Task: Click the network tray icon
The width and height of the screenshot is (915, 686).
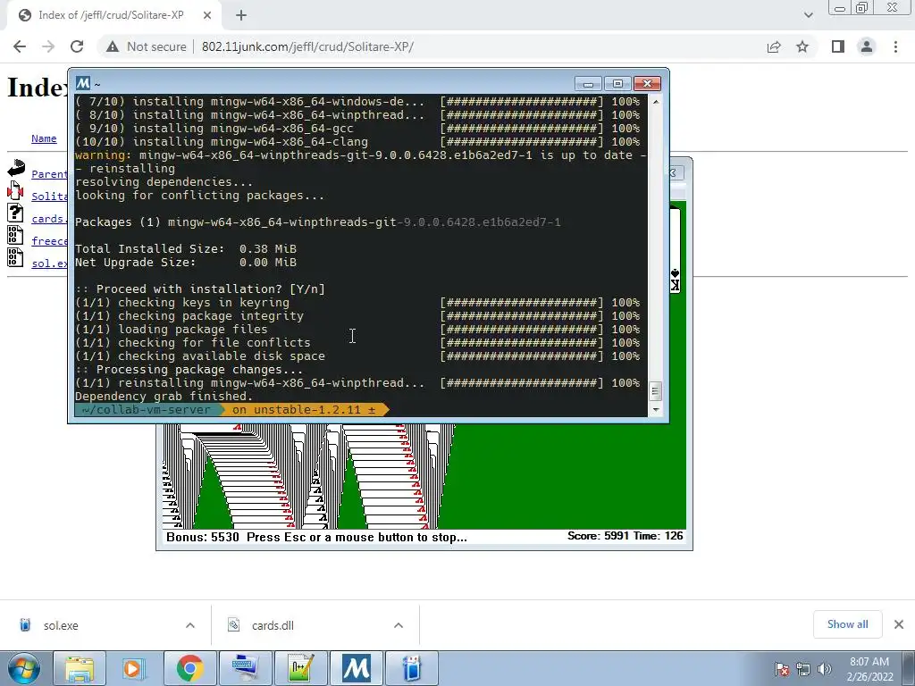Action: (x=803, y=669)
